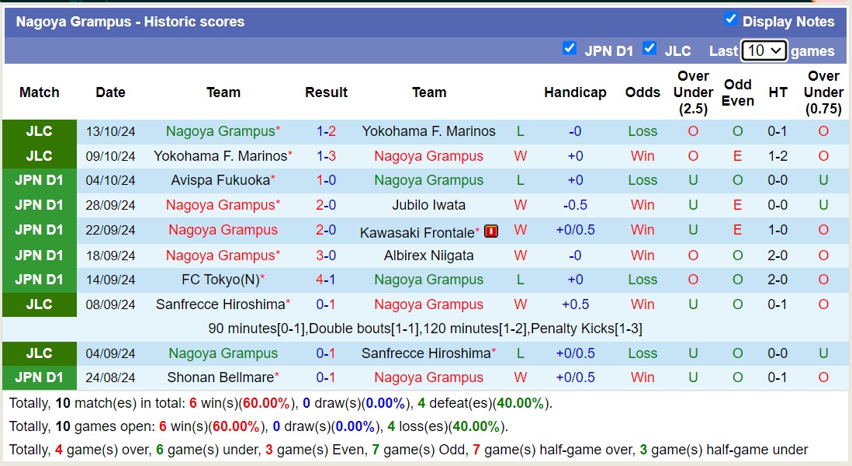Toggle the Display Notes checkbox
This screenshot has width=852, height=466.
point(730,21)
